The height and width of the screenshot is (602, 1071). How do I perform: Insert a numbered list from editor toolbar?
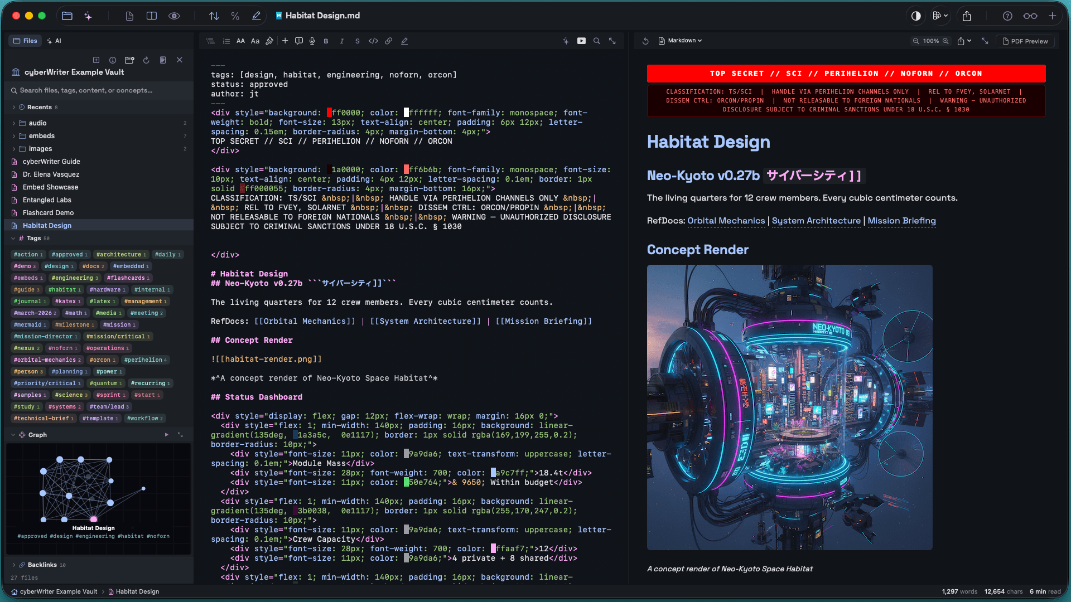(x=226, y=41)
